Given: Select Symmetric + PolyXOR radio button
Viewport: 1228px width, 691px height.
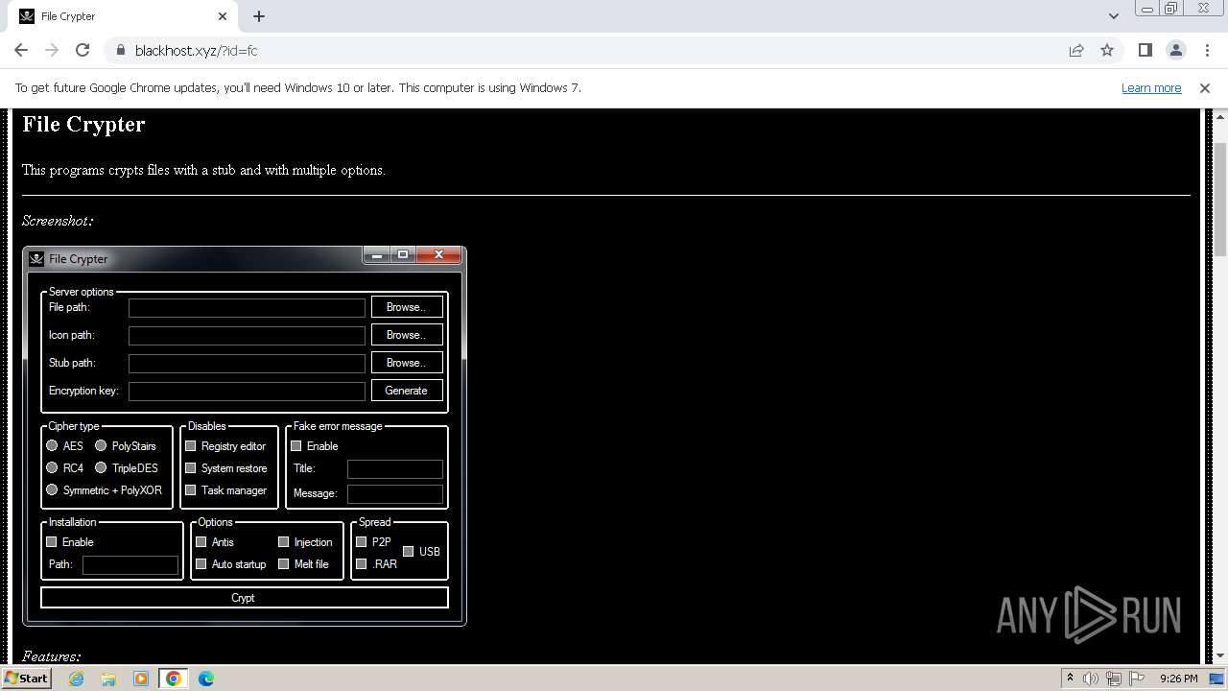Looking at the screenshot, I should coord(52,489).
